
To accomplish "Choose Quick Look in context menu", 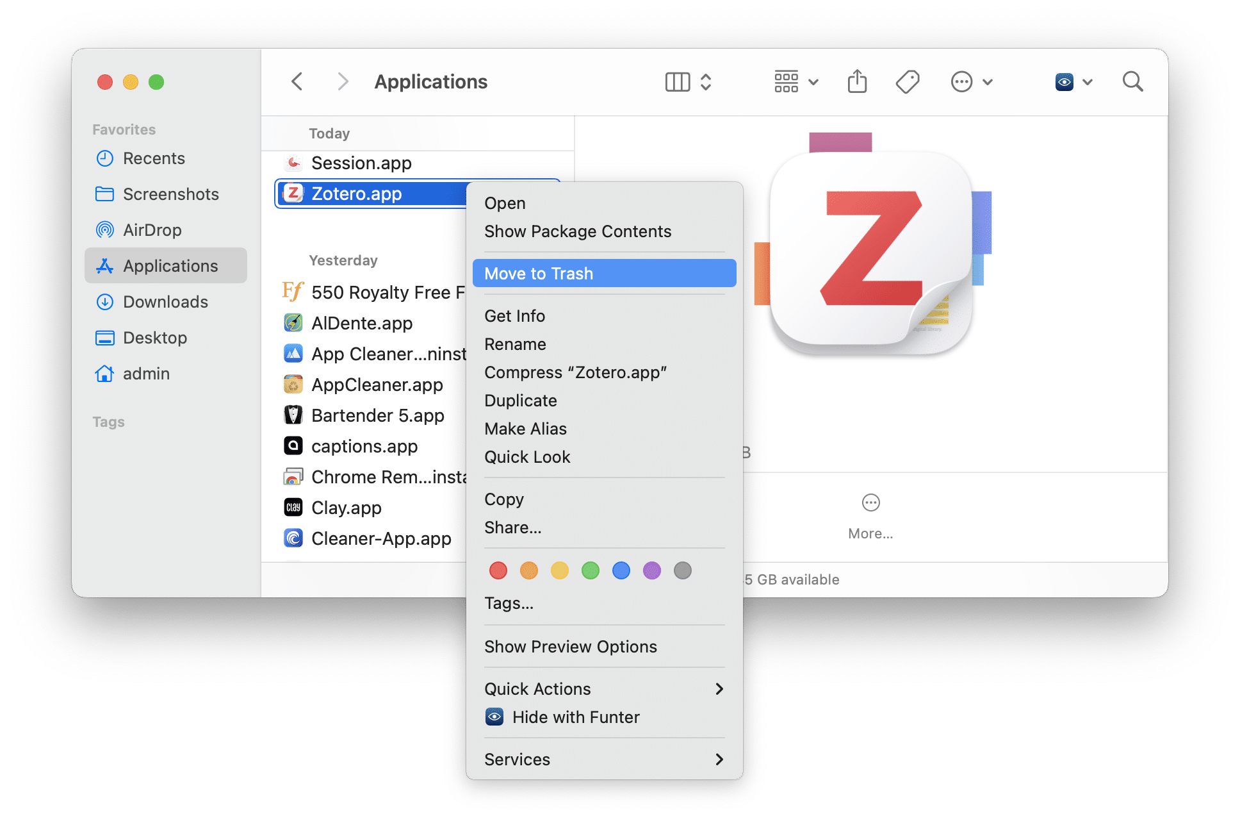I will click(x=604, y=457).
